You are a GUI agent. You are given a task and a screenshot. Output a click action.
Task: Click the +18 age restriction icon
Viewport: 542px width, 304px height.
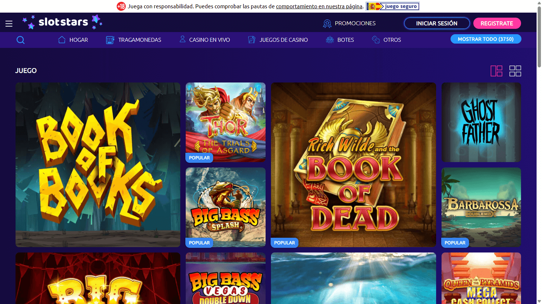click(x=121, y=6)
